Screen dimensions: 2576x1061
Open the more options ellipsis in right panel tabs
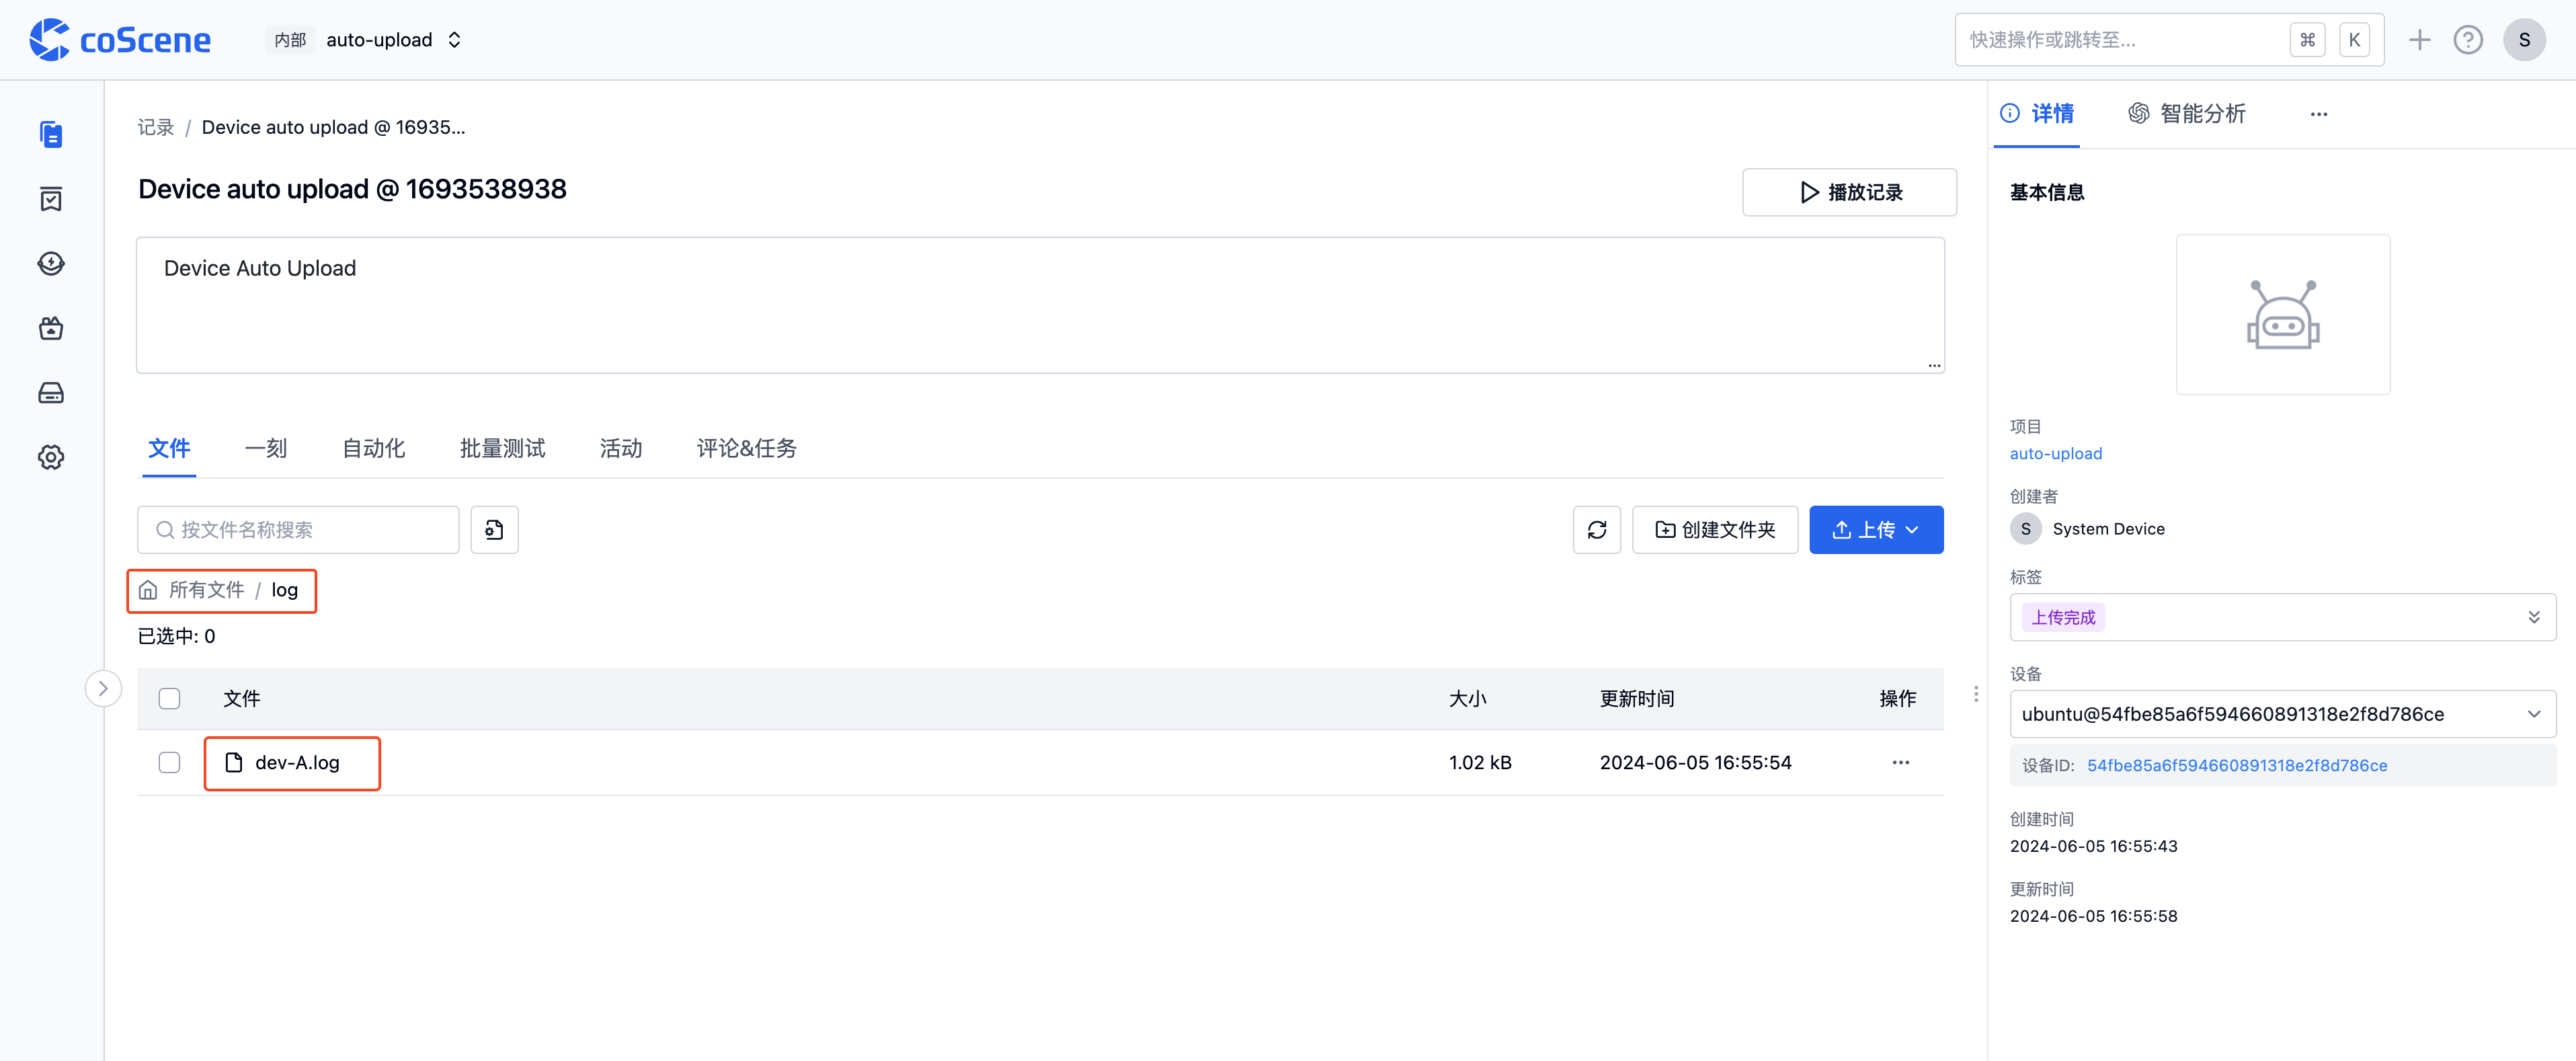(2319, 114)
